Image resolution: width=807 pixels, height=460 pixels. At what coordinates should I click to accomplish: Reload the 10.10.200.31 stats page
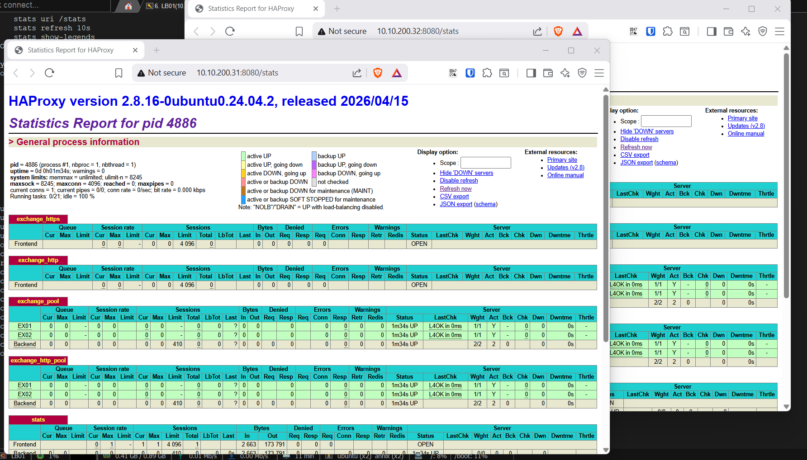49,73
